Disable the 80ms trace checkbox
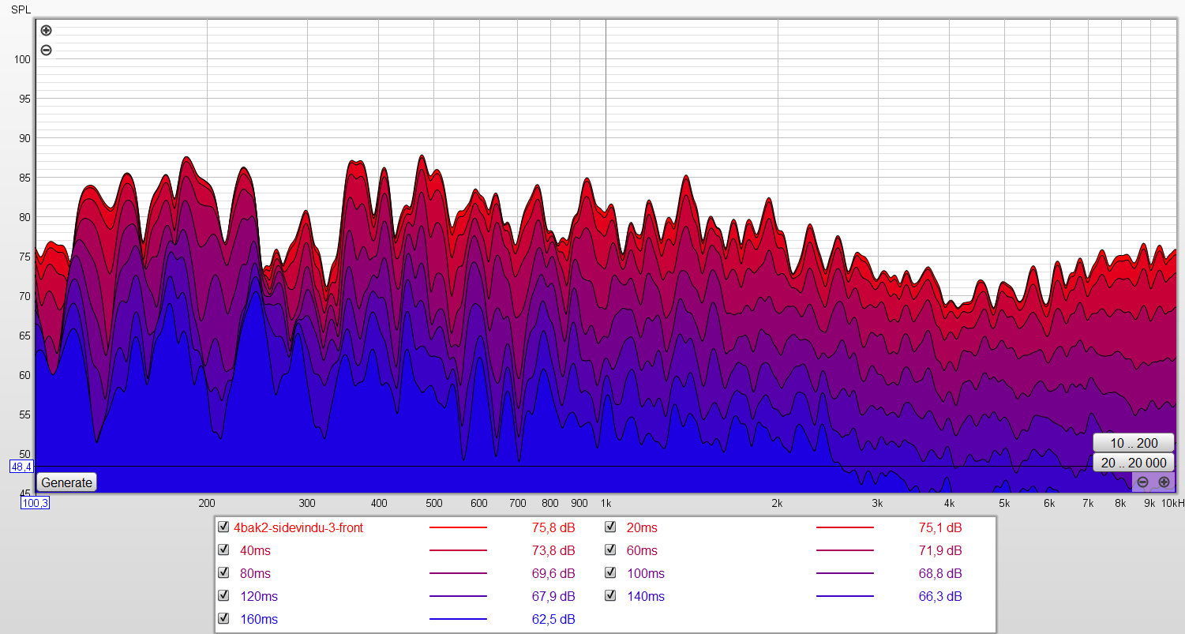 coord(223,573)
